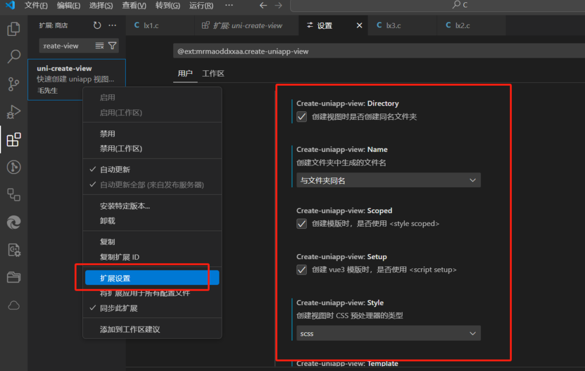Image resolution: width=585 pixels, height=371 pixels.
Task: Open the Source Control view
Action: pos(14,84)
